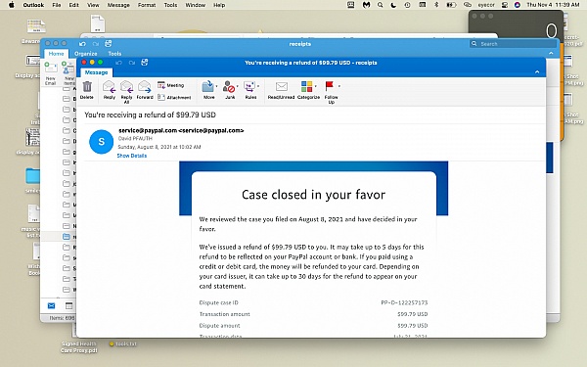Click the Dispute case ID label
587x367 pixels.
218,302
